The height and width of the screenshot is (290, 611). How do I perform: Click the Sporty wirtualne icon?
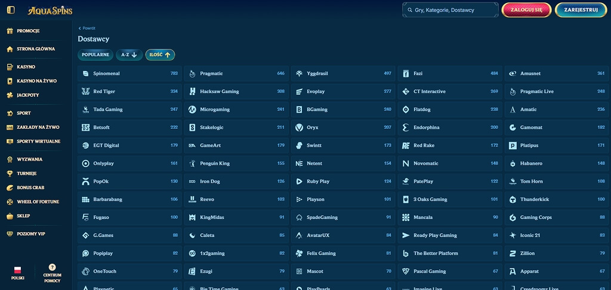point(10,141)
